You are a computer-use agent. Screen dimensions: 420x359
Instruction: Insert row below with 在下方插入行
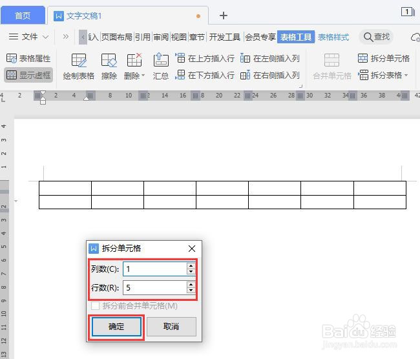(205, 76)
